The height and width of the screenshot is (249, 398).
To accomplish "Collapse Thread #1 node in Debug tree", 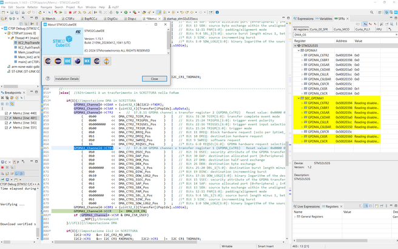I will 8,38.
